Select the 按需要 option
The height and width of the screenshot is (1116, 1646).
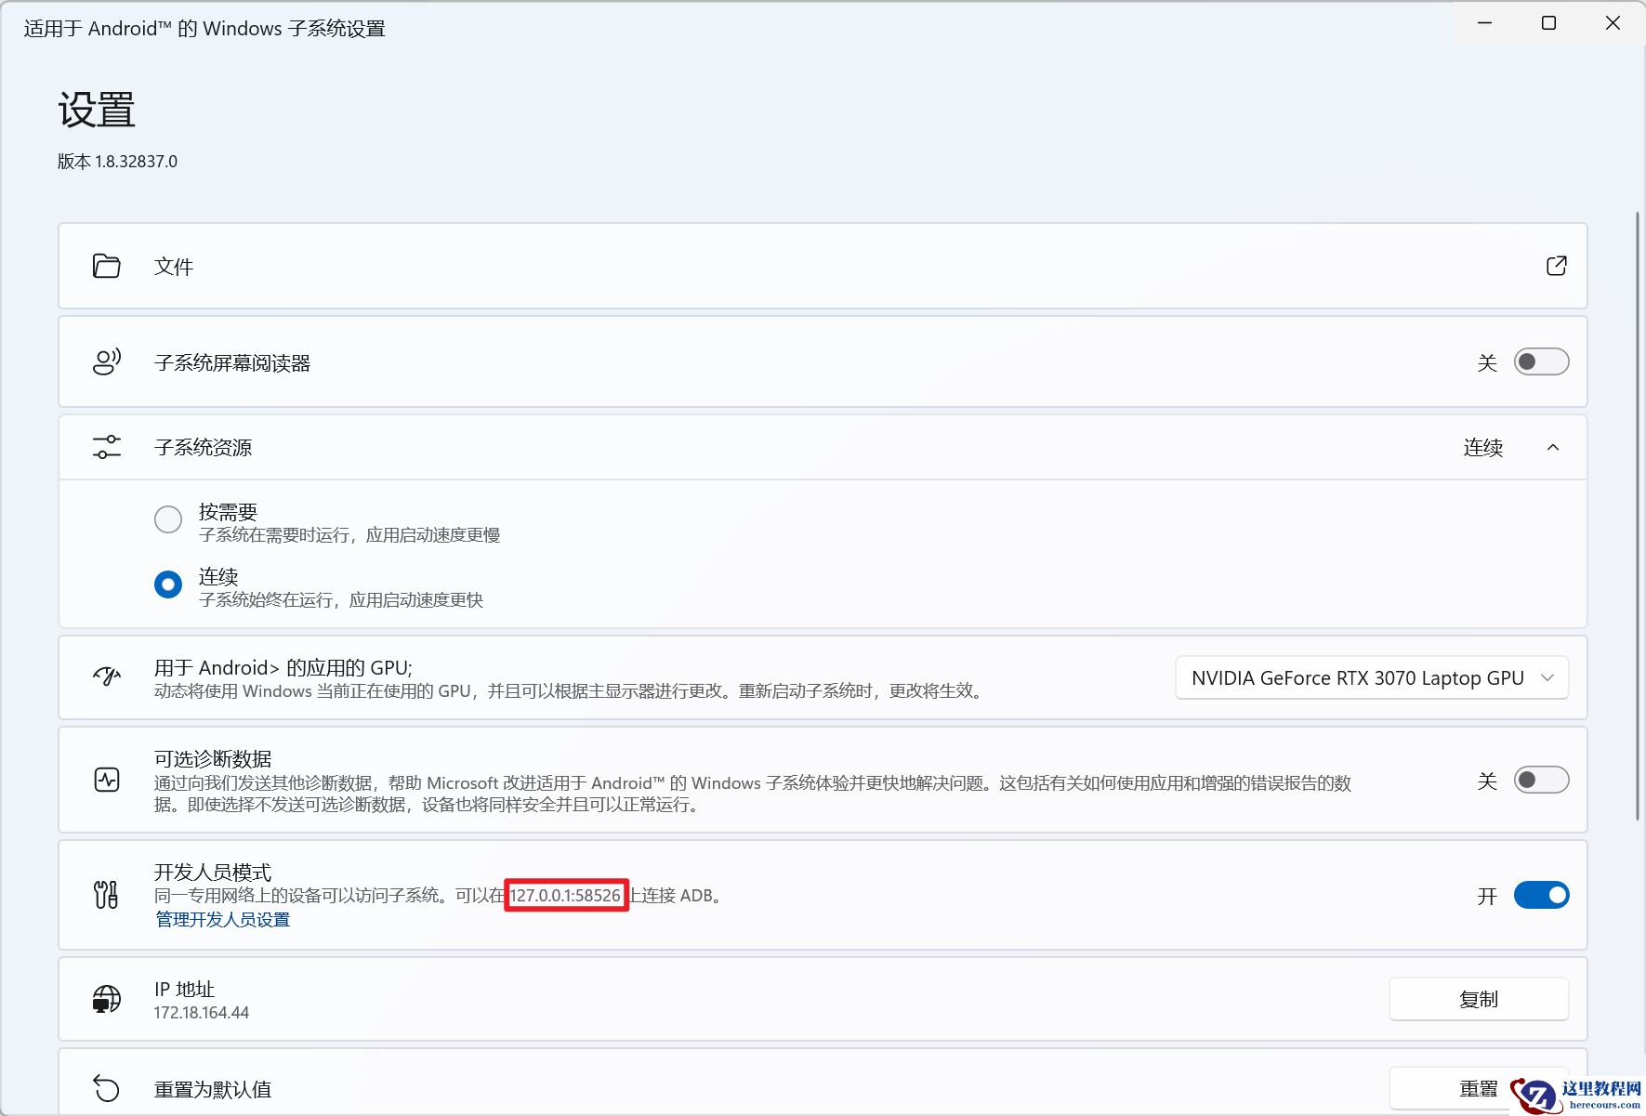point(168,519)
